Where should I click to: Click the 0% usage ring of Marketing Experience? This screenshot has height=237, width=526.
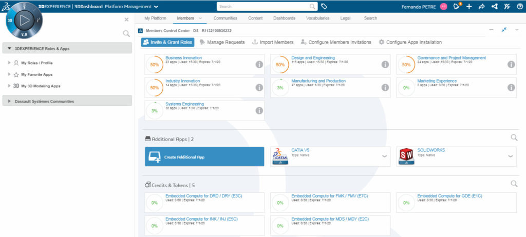(x=406, y=88)
